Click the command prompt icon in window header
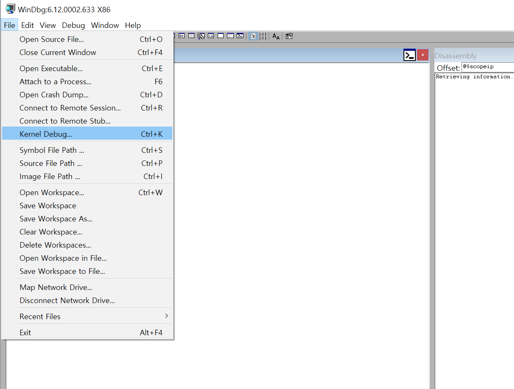The height and width of the screenshot is (389, 514). 409,55
